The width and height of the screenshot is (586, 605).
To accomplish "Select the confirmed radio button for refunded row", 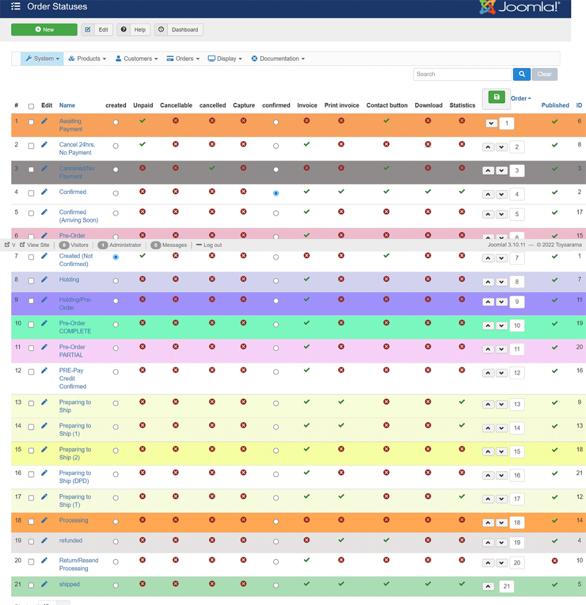I will [276, 542].
